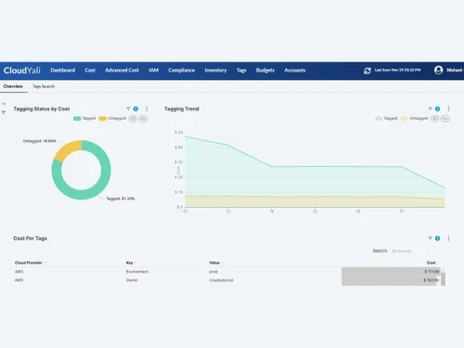Open the IAM menu item
Screen dimensions: 464x348
[x=153, y=71]
